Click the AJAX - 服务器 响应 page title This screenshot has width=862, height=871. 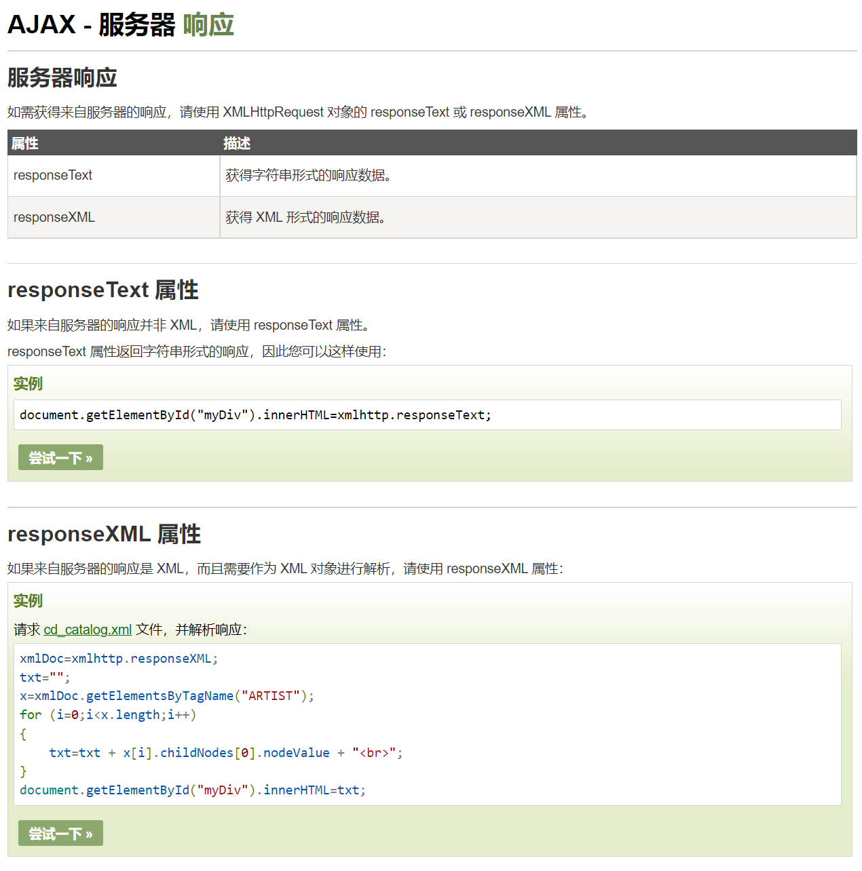point(121,24)
